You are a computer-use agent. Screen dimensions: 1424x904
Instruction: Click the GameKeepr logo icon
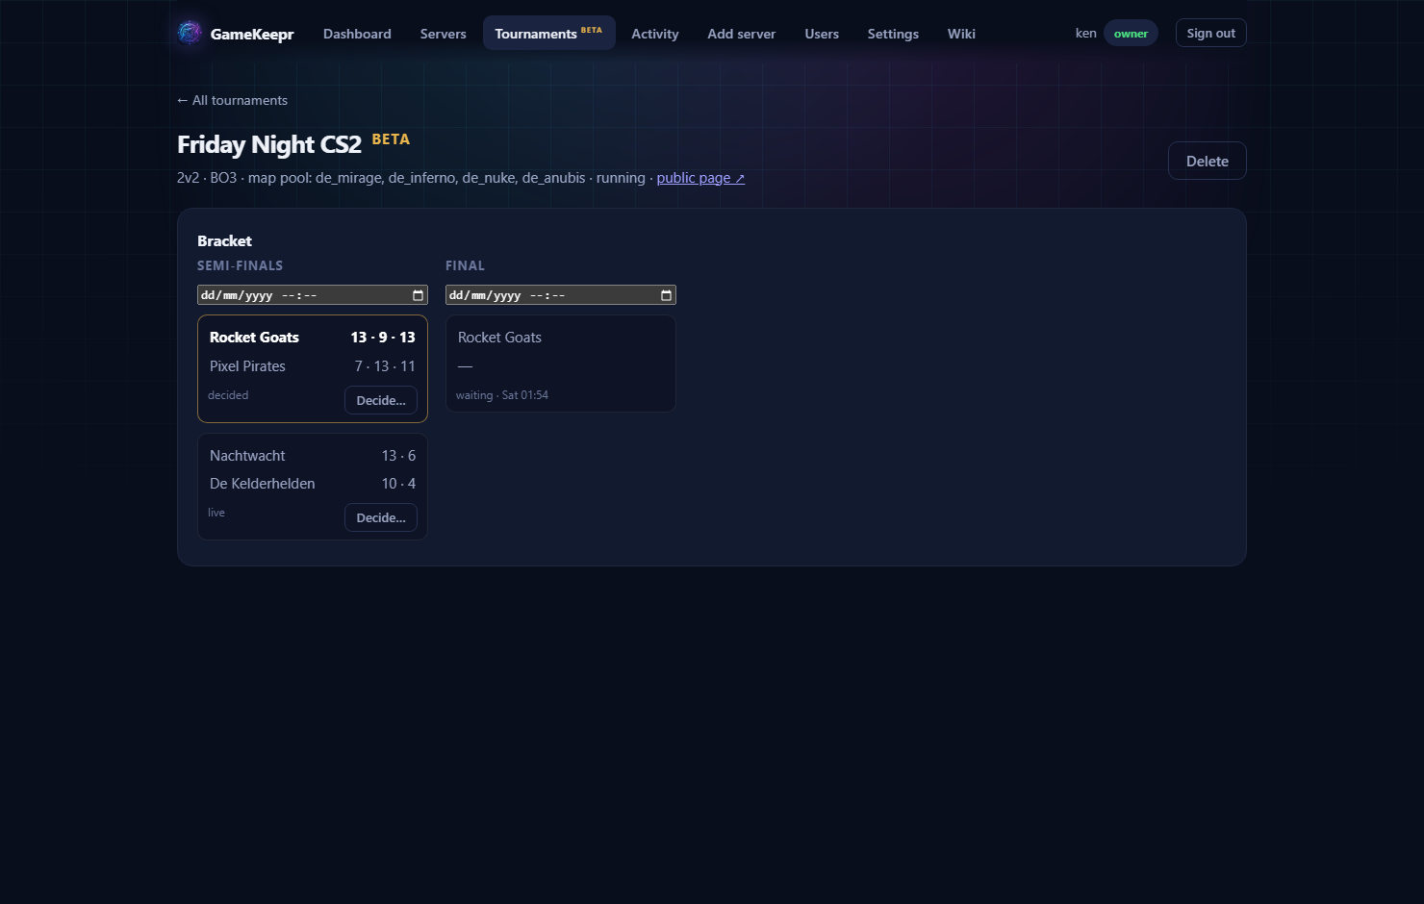coord(190,33)
